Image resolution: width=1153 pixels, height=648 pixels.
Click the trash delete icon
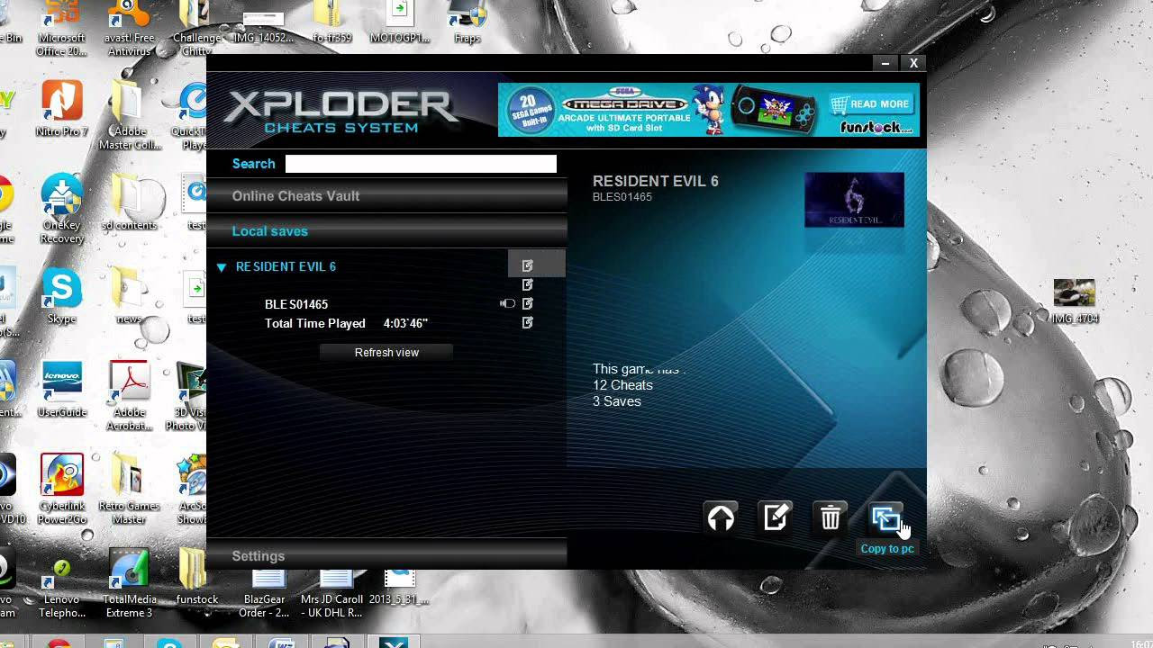pos(831,517)
